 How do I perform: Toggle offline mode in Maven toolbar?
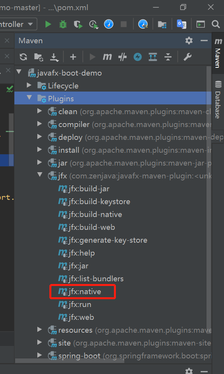[122, 57]
